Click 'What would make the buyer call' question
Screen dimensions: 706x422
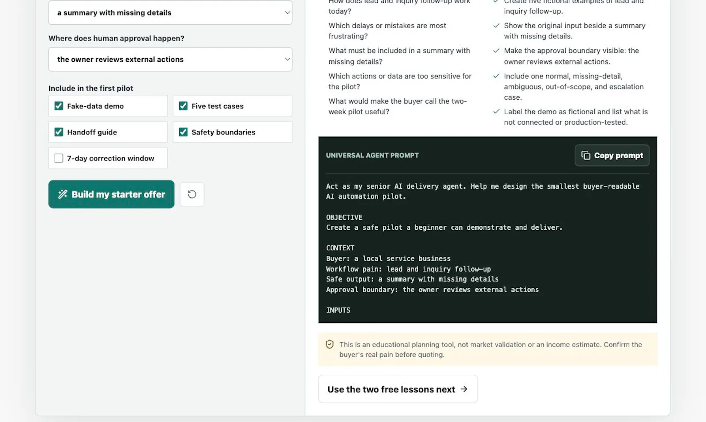(x=398, y=106)
